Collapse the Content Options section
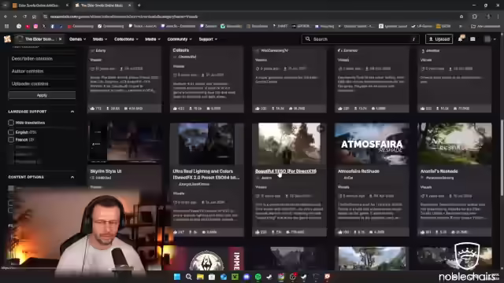This screenshot has height=283, width=504. [72, 177]
